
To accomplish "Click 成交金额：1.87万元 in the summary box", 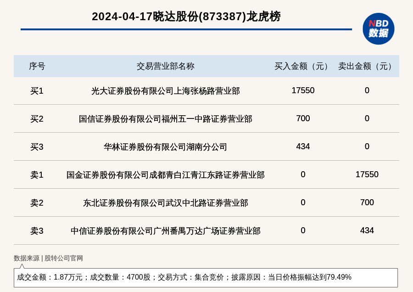I will [x=50, y=277].
